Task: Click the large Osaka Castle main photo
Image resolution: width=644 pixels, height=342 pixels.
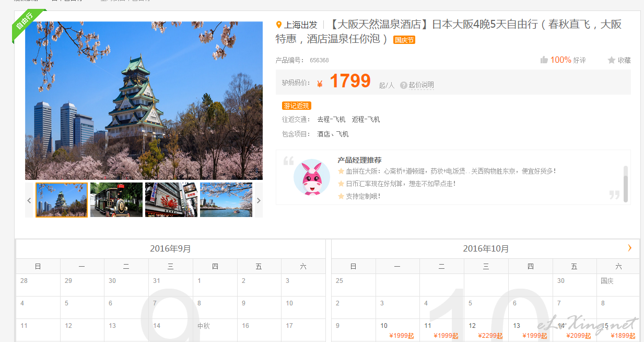Action: (x=144, y=100)
